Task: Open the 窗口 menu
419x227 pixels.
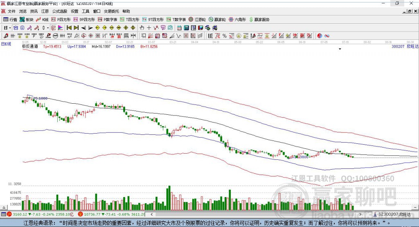Action: tap(97, 11)
